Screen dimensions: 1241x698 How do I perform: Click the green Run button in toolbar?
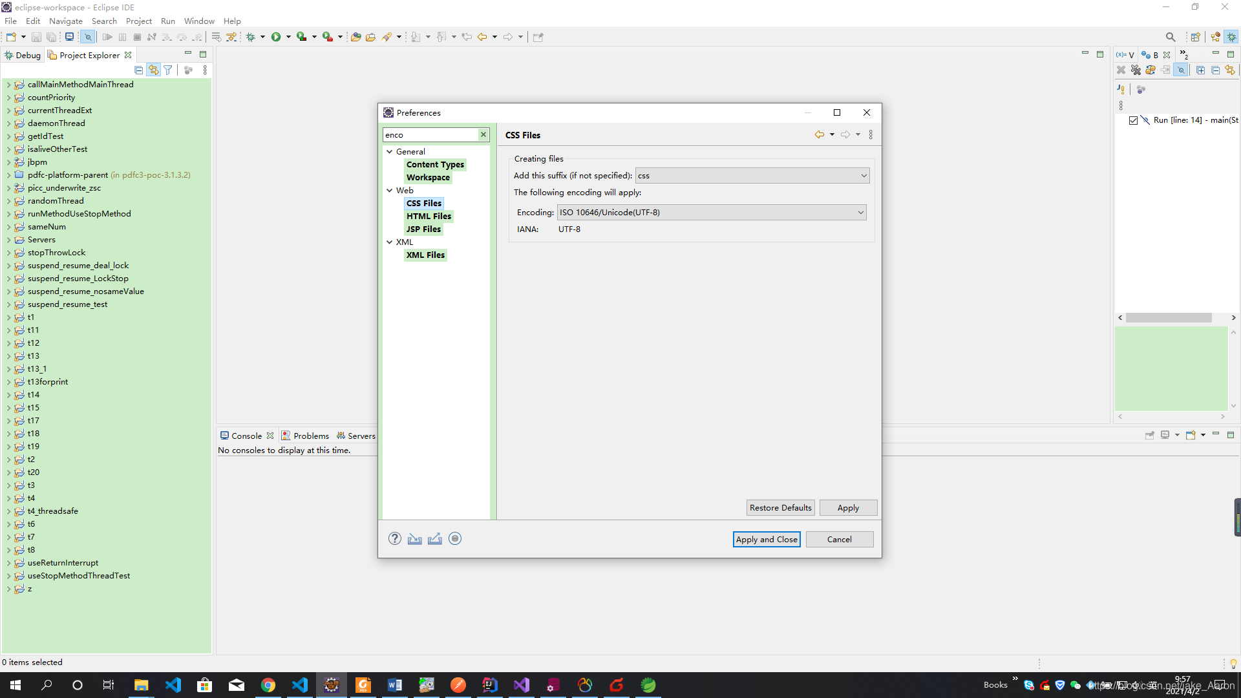point(276,37)
